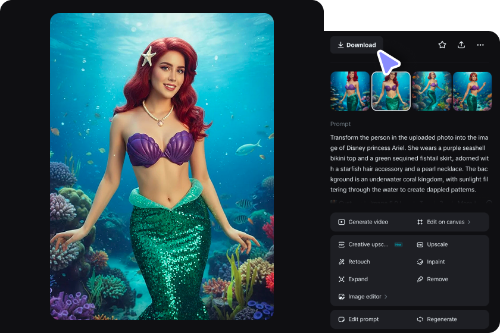The height and width of the screenshot is (333, 500).
Task: Click the Upscale option
Action: tap(432, 244)
